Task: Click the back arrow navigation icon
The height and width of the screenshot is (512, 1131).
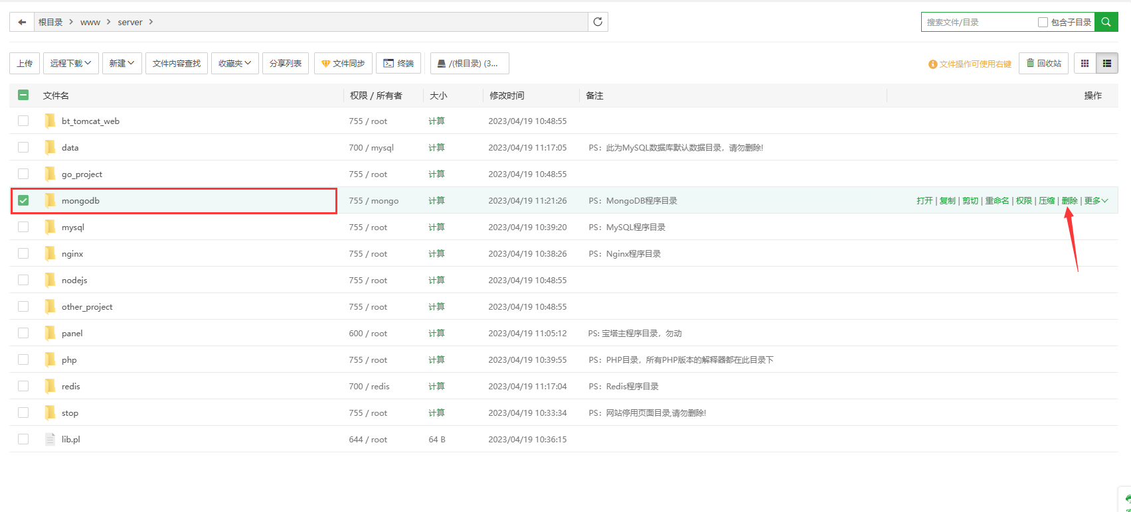Action: 22,22
